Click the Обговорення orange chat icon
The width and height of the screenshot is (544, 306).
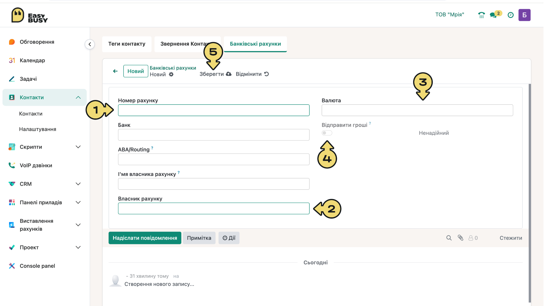tap(12, 42)
